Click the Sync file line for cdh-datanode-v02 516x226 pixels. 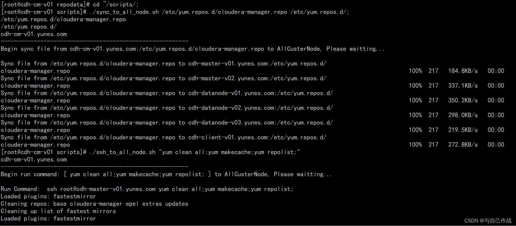[167, 108]
